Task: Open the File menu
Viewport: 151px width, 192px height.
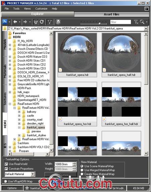Action: [7, 8]
